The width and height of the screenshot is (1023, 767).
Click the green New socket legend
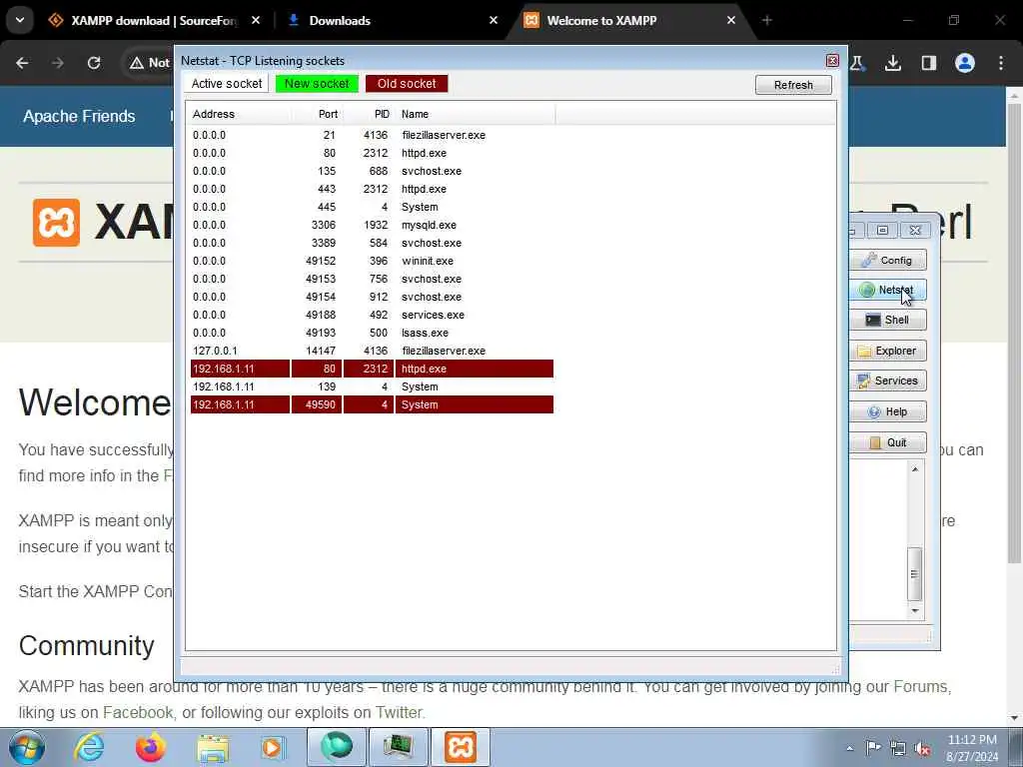[317, 84]
